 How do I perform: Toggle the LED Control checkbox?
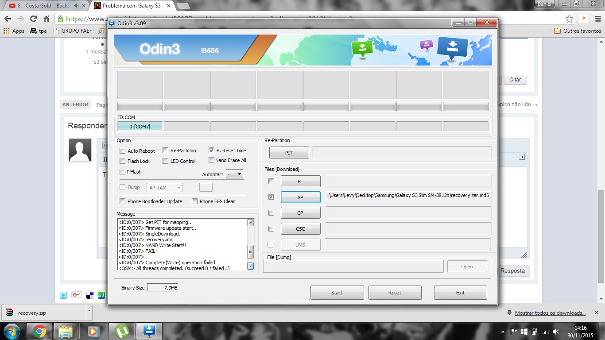[166, 161]
